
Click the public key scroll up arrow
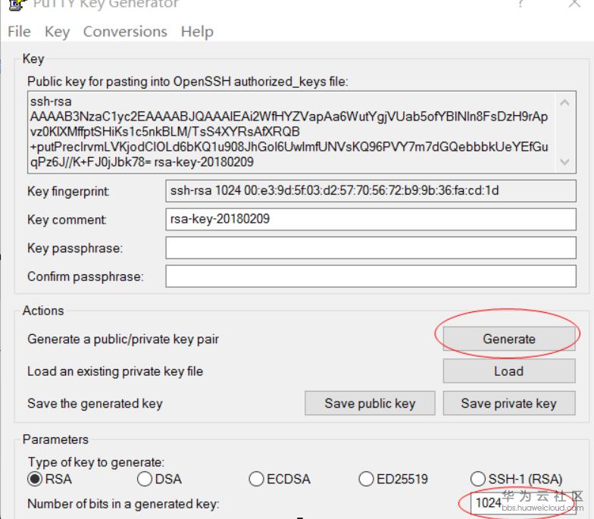coord(564,103)
